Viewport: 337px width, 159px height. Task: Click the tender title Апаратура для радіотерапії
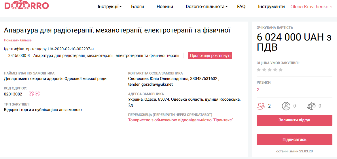[x=117, y=30]
